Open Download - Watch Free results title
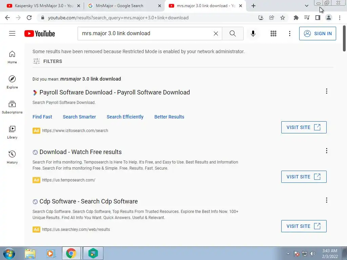 (x=81, y=152)
